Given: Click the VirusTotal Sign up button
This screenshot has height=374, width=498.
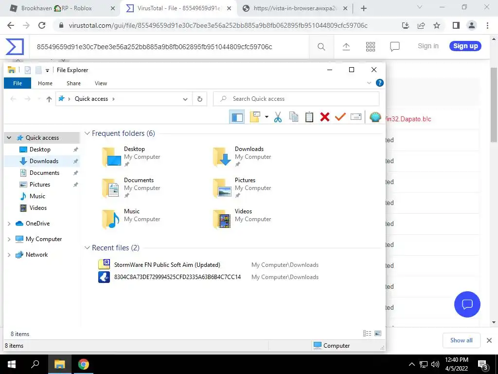Looking at the screenshot, I should point(465,46).
